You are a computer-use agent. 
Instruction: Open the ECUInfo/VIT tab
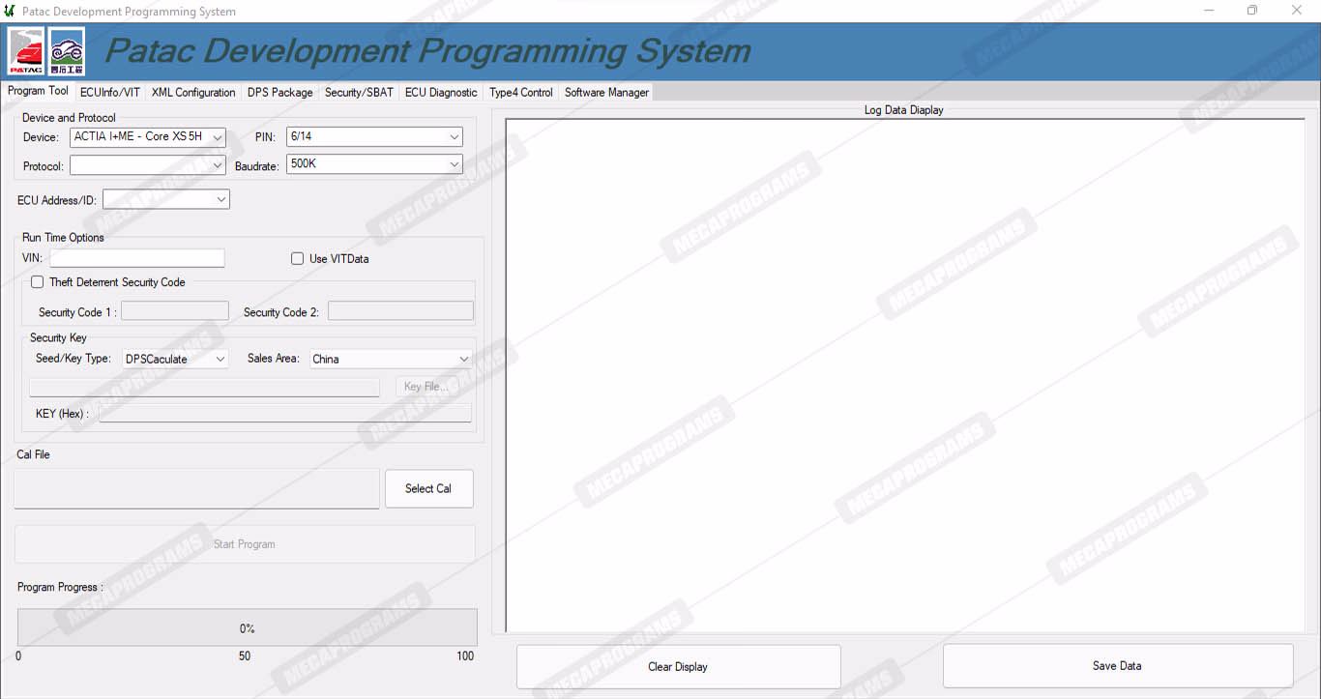[x=110, y=93]
